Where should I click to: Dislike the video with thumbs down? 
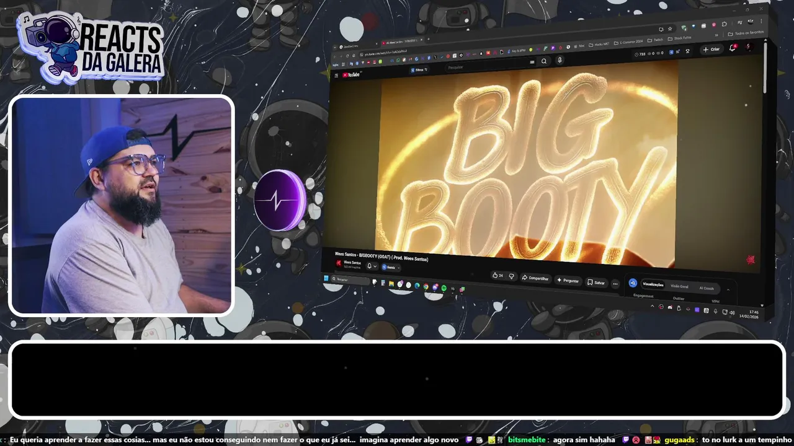511,276
